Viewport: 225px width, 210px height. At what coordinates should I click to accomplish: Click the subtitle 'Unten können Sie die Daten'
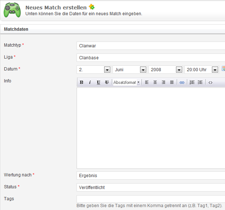coord(84,14)
